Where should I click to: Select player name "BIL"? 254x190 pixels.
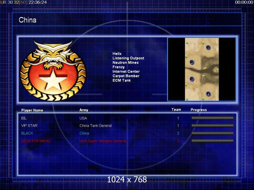tap(24, 118)
